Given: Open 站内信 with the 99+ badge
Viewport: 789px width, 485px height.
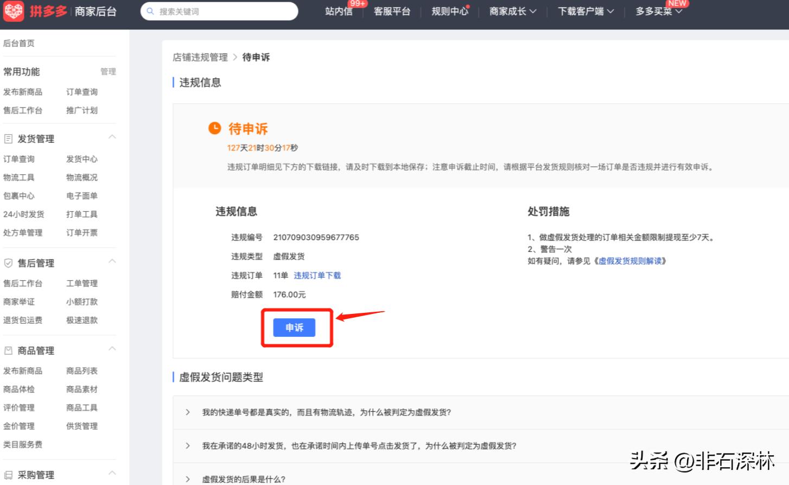Looking at the screenshot, I should [339, 11].
